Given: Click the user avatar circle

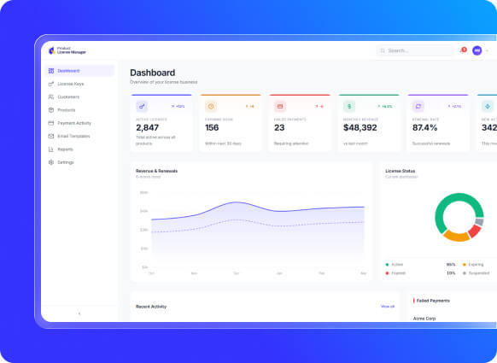Looking at the screenshot, I should click(x=477, y=50).
